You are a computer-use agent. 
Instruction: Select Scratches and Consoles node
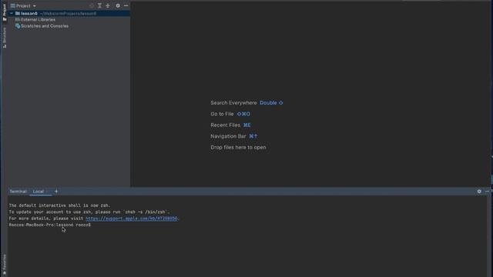(42, 26)
